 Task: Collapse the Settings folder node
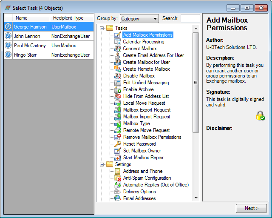tap(102, 164)
